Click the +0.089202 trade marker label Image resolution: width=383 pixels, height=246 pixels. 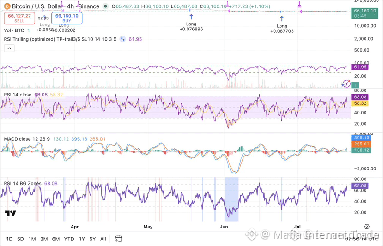click(x=64, y=30)
